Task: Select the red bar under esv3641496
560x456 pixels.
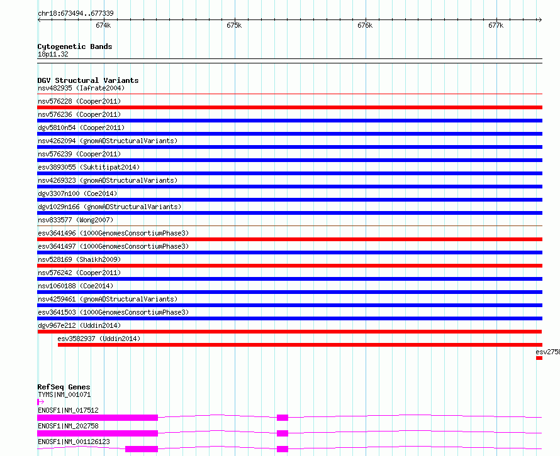Action: coord(289,239)
